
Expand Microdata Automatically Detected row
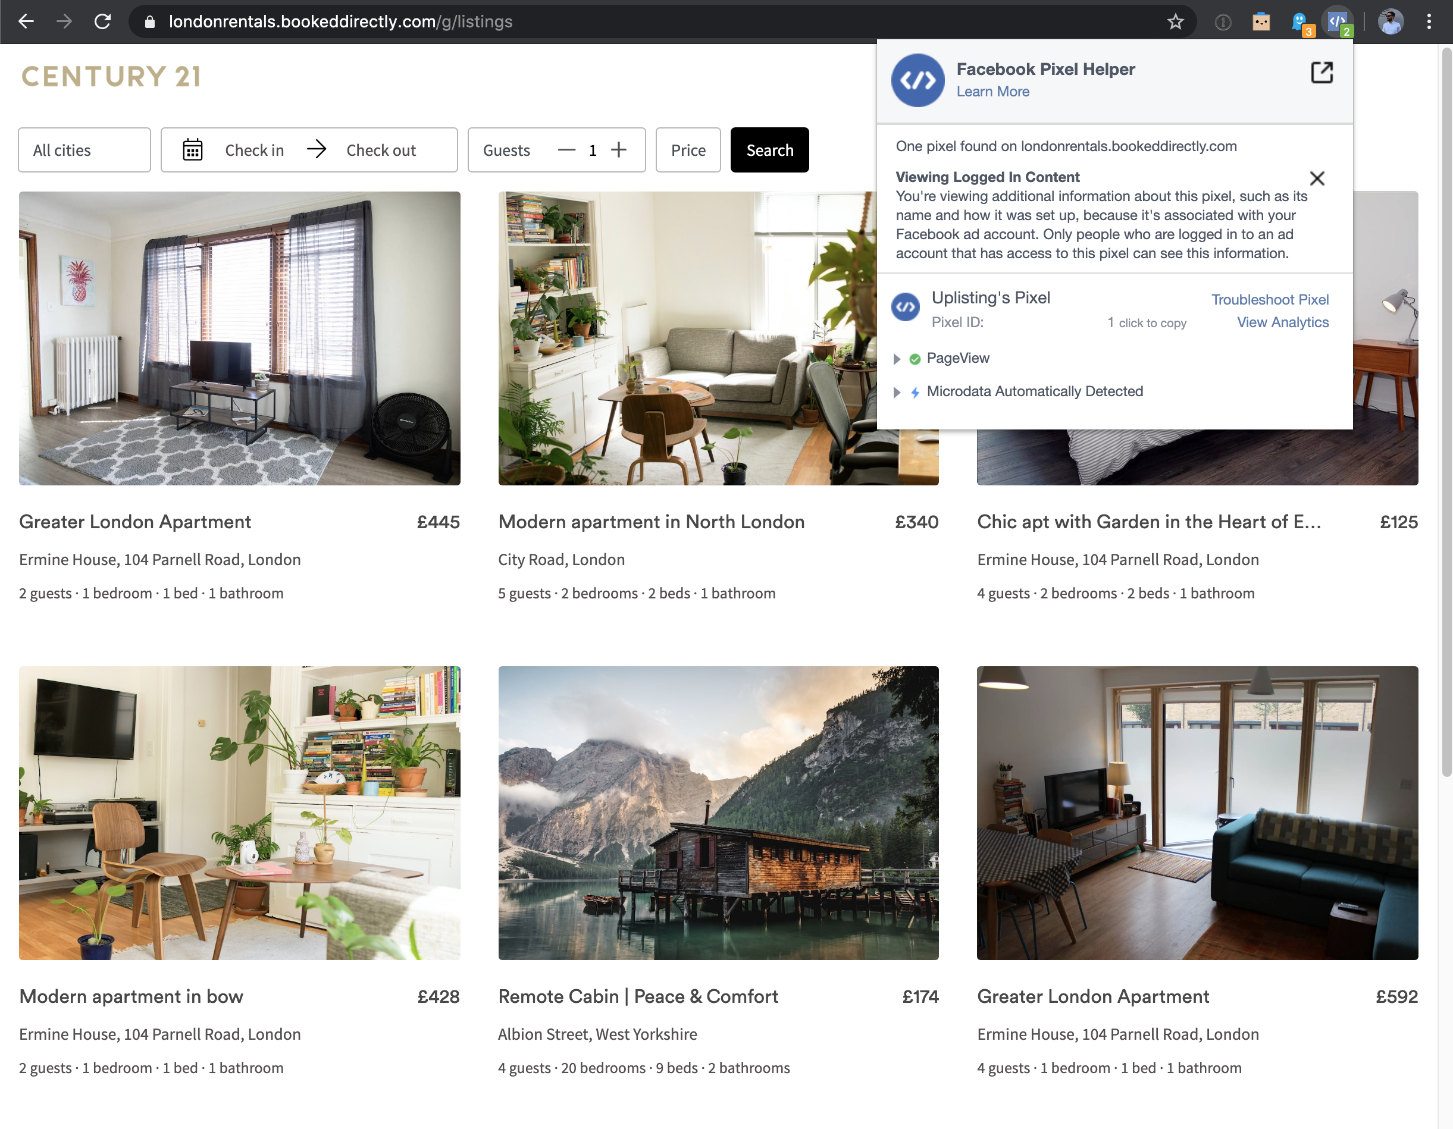click(x=897, y=393)
